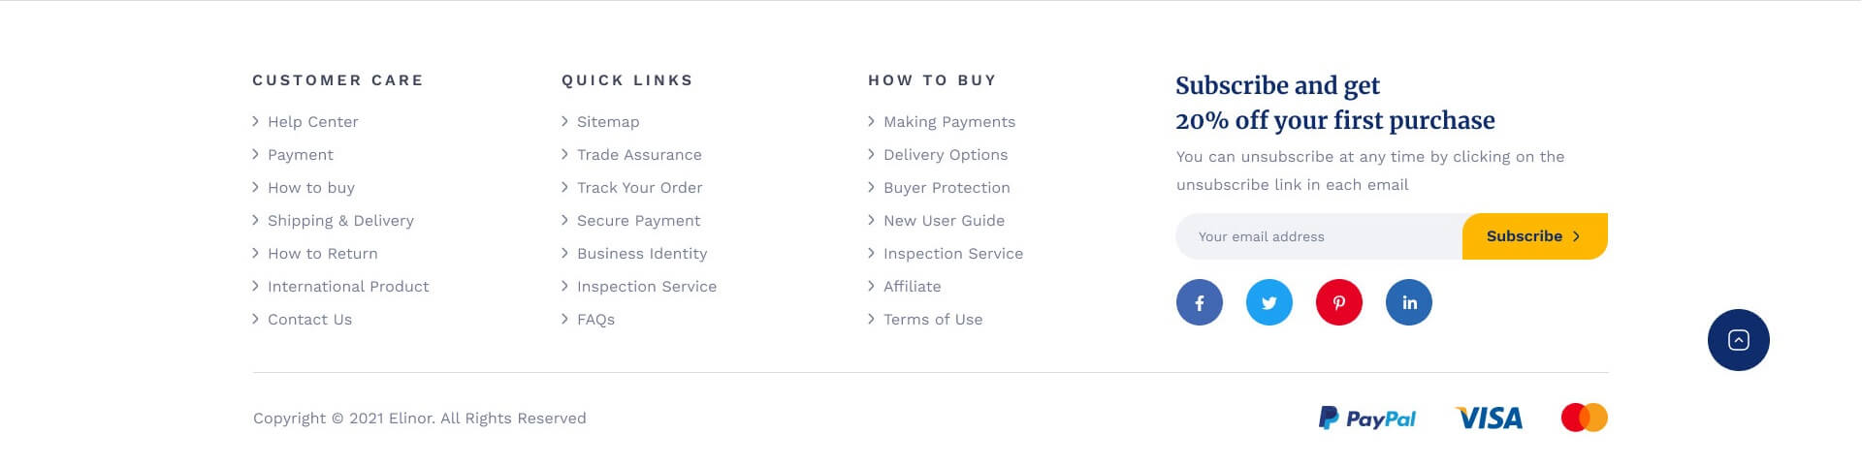The image size is (1862, 465).
Task: Click the back-to-top round button
Action: coord(1739,340)
